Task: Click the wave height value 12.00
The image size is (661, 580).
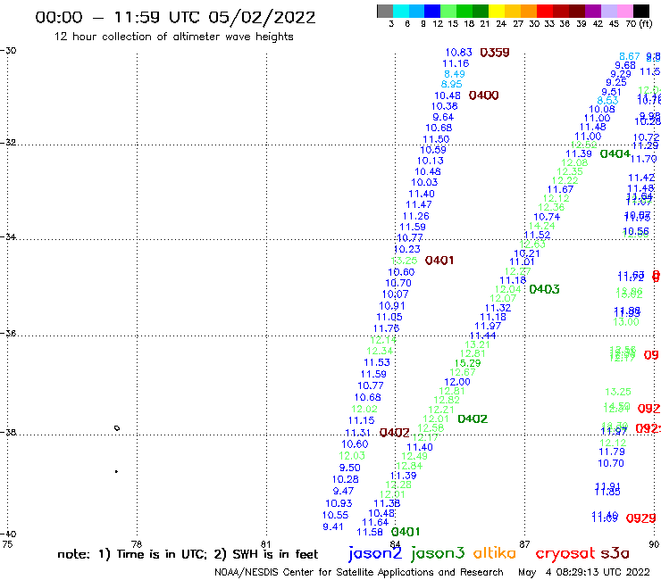Action: [x=457, y=382]
